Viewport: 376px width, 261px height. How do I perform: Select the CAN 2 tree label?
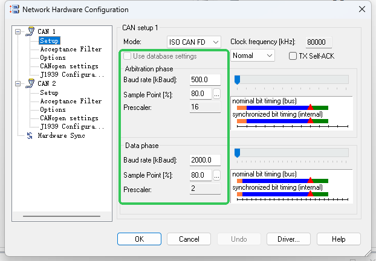[47, 83]
